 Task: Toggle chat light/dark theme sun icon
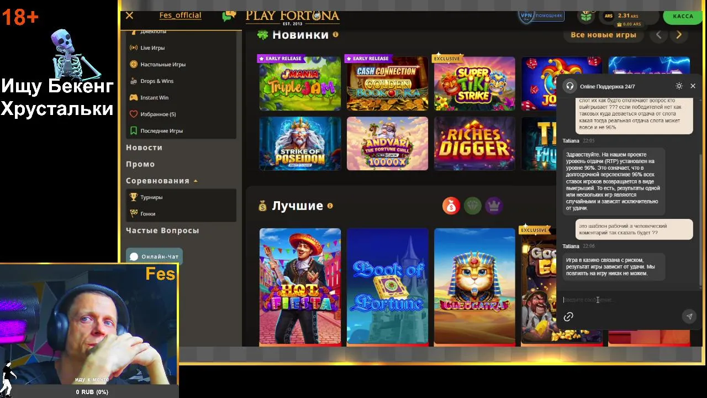[x=679, y=86]
